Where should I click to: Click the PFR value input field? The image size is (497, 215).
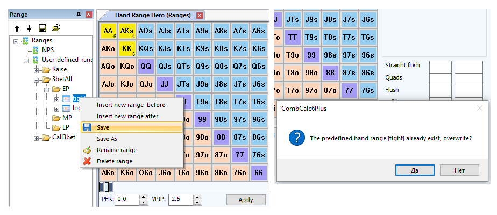(x=127, y=199)
